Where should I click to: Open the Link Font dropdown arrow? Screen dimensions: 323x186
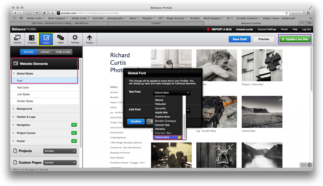pos(188,111)
